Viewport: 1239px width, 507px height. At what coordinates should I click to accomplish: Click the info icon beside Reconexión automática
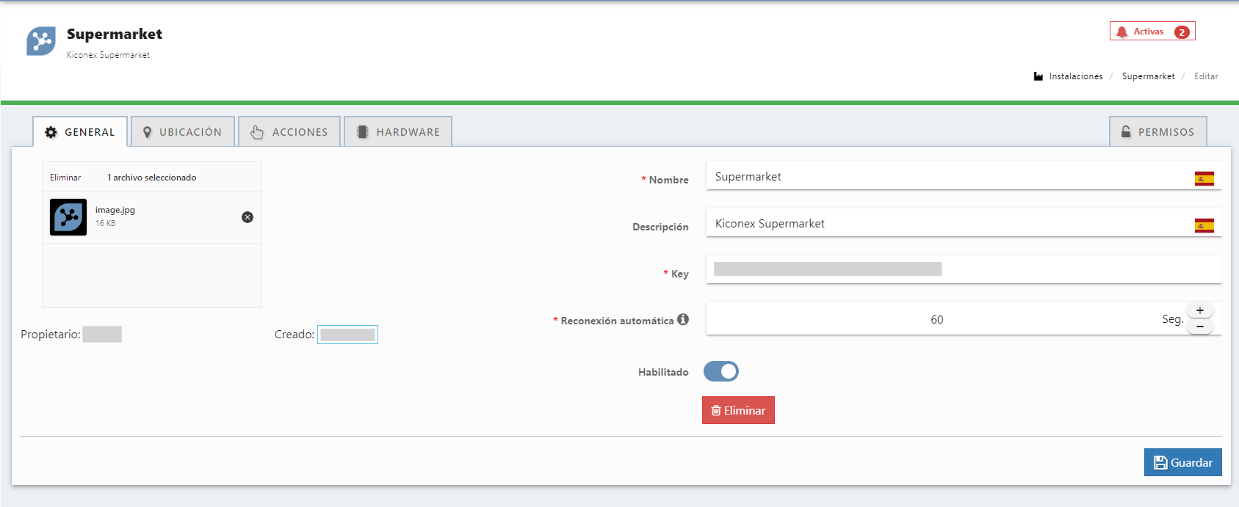click(683, 319)
